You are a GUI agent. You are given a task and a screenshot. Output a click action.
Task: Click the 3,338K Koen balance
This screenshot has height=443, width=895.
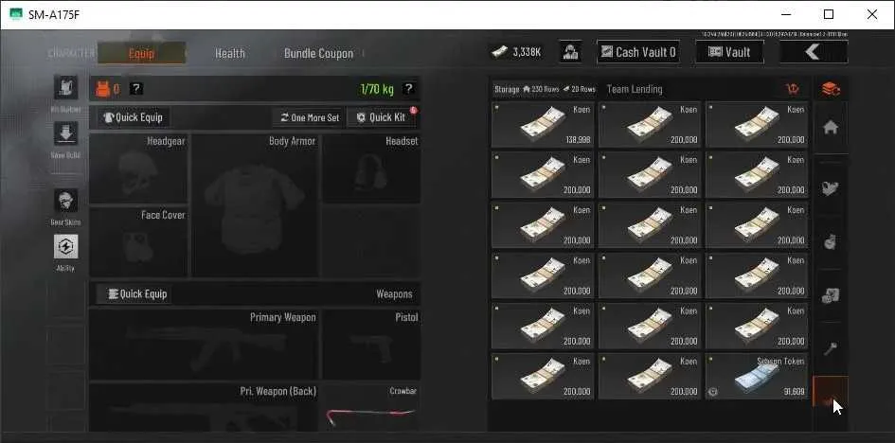pos(516,52)
